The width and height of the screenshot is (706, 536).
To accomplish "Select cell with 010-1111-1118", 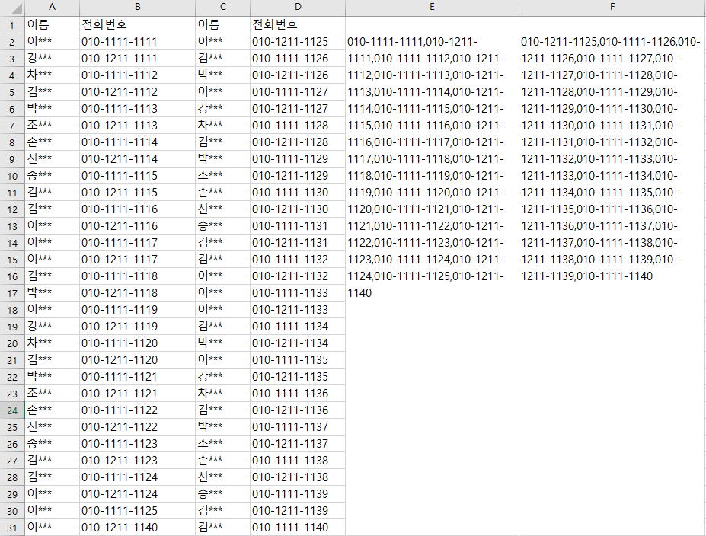I will pyautogui.click(x=137, y=276).
